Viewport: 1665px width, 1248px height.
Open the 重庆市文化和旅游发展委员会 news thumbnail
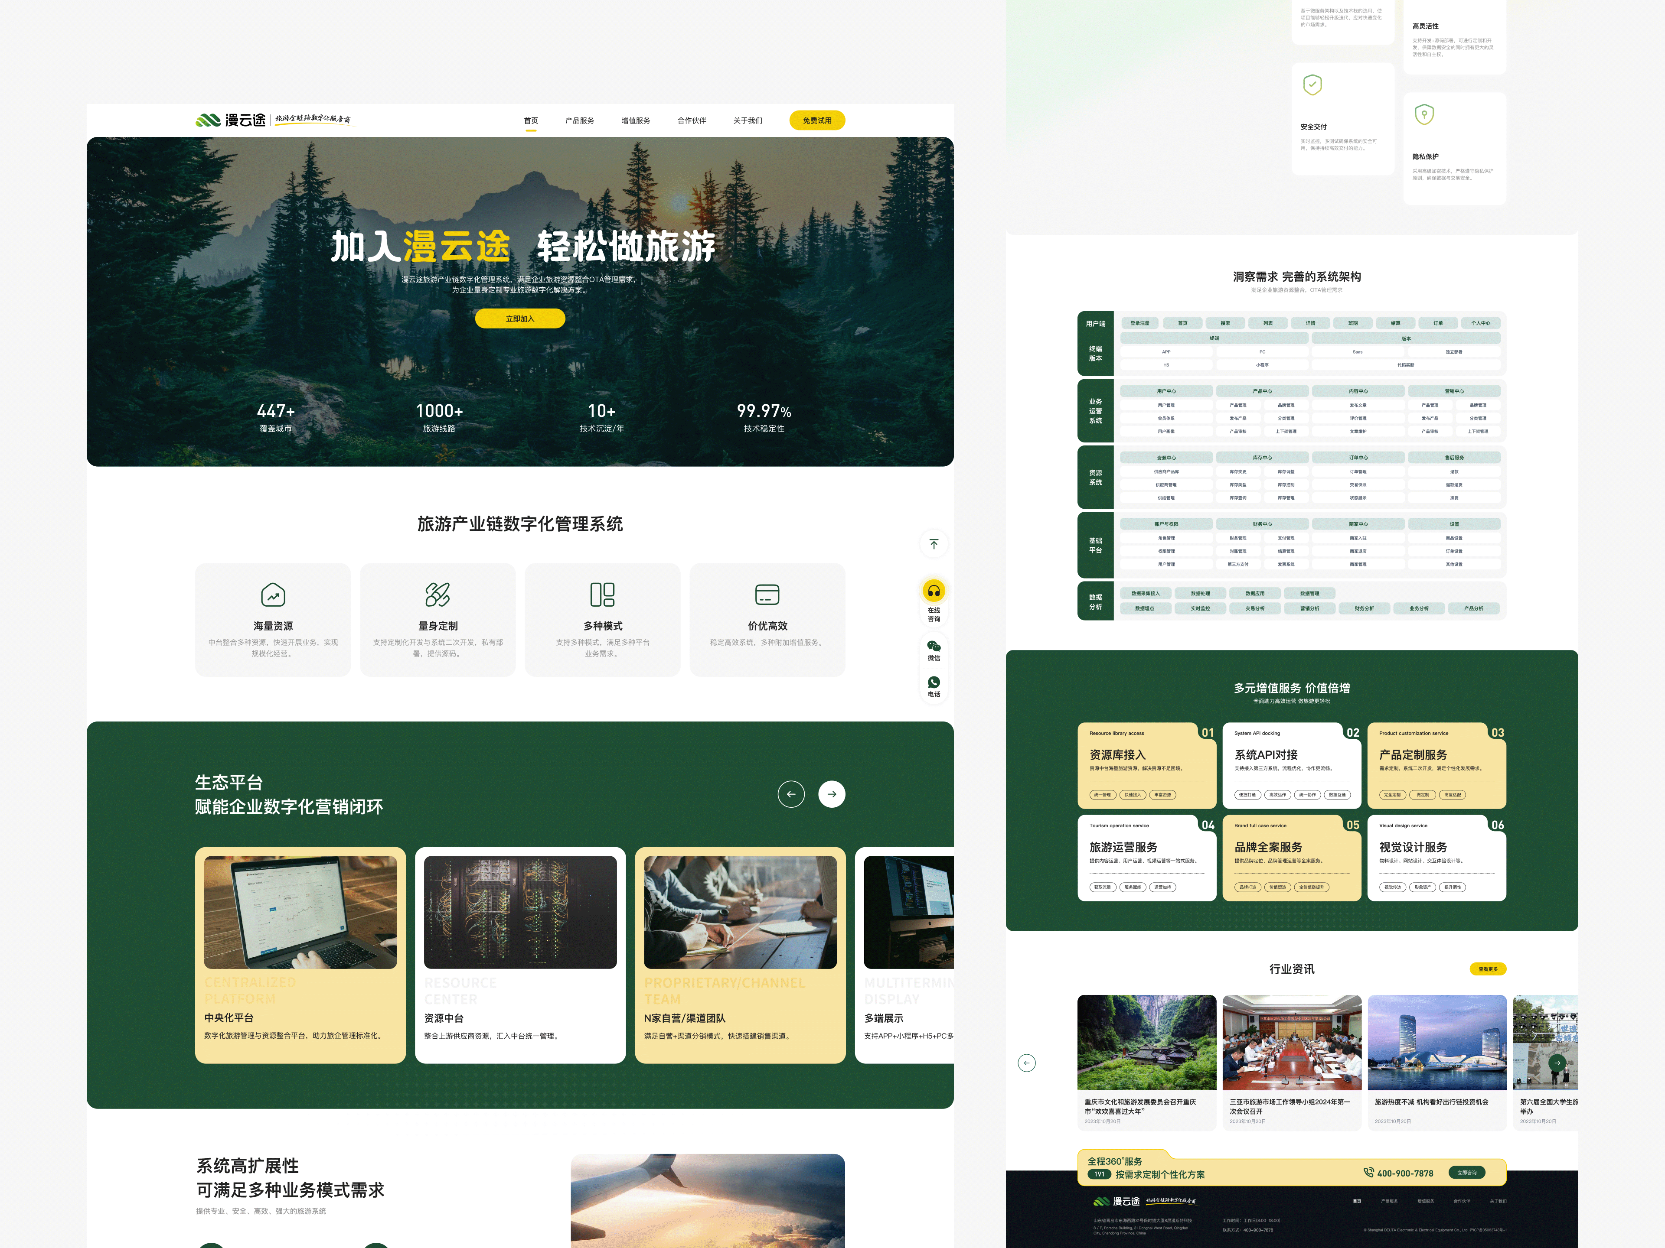(x=1146, y=1042)
